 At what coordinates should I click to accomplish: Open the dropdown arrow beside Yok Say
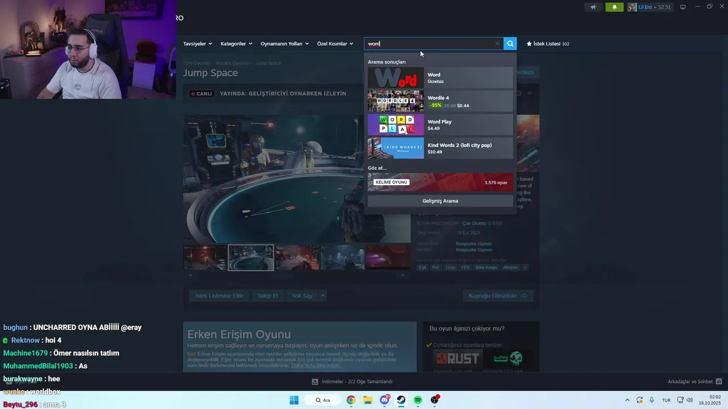pyautogui.click(x=322, y=295)
